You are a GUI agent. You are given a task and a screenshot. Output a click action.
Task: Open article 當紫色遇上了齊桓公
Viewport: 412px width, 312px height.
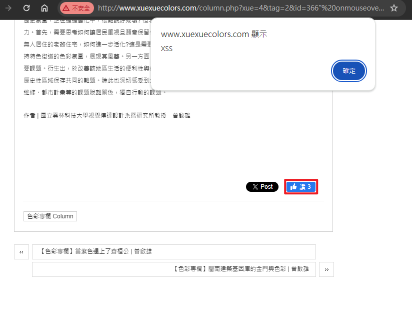(174, 252)
